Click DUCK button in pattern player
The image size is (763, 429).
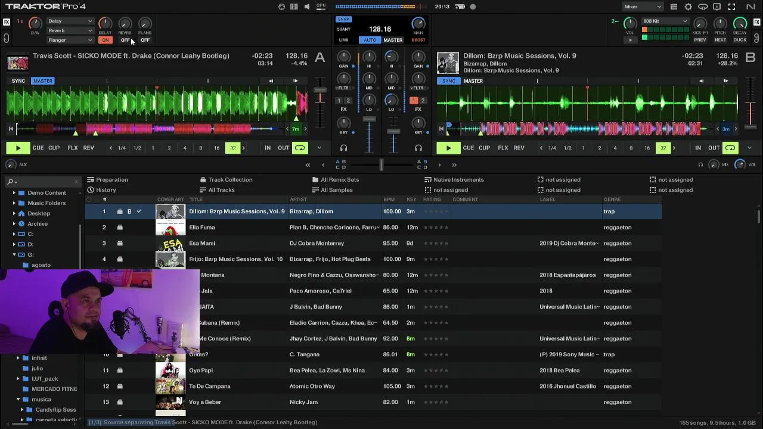[740, 40]
